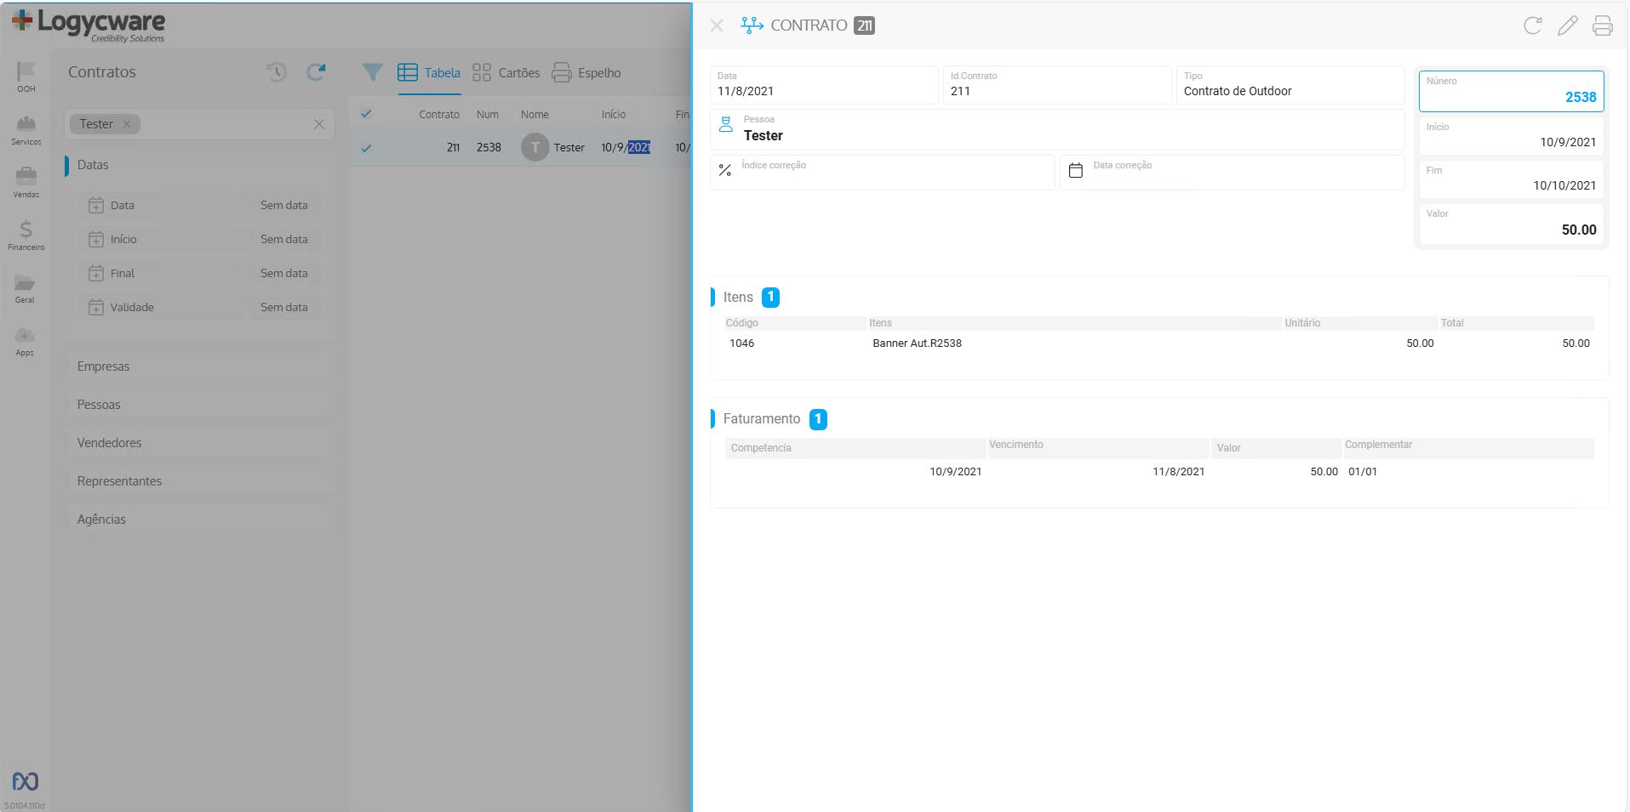Collapse the Faturamento section

(x=762, y=419)
